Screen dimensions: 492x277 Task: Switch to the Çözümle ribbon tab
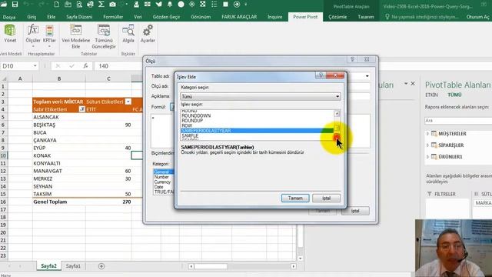pos(337,17)
